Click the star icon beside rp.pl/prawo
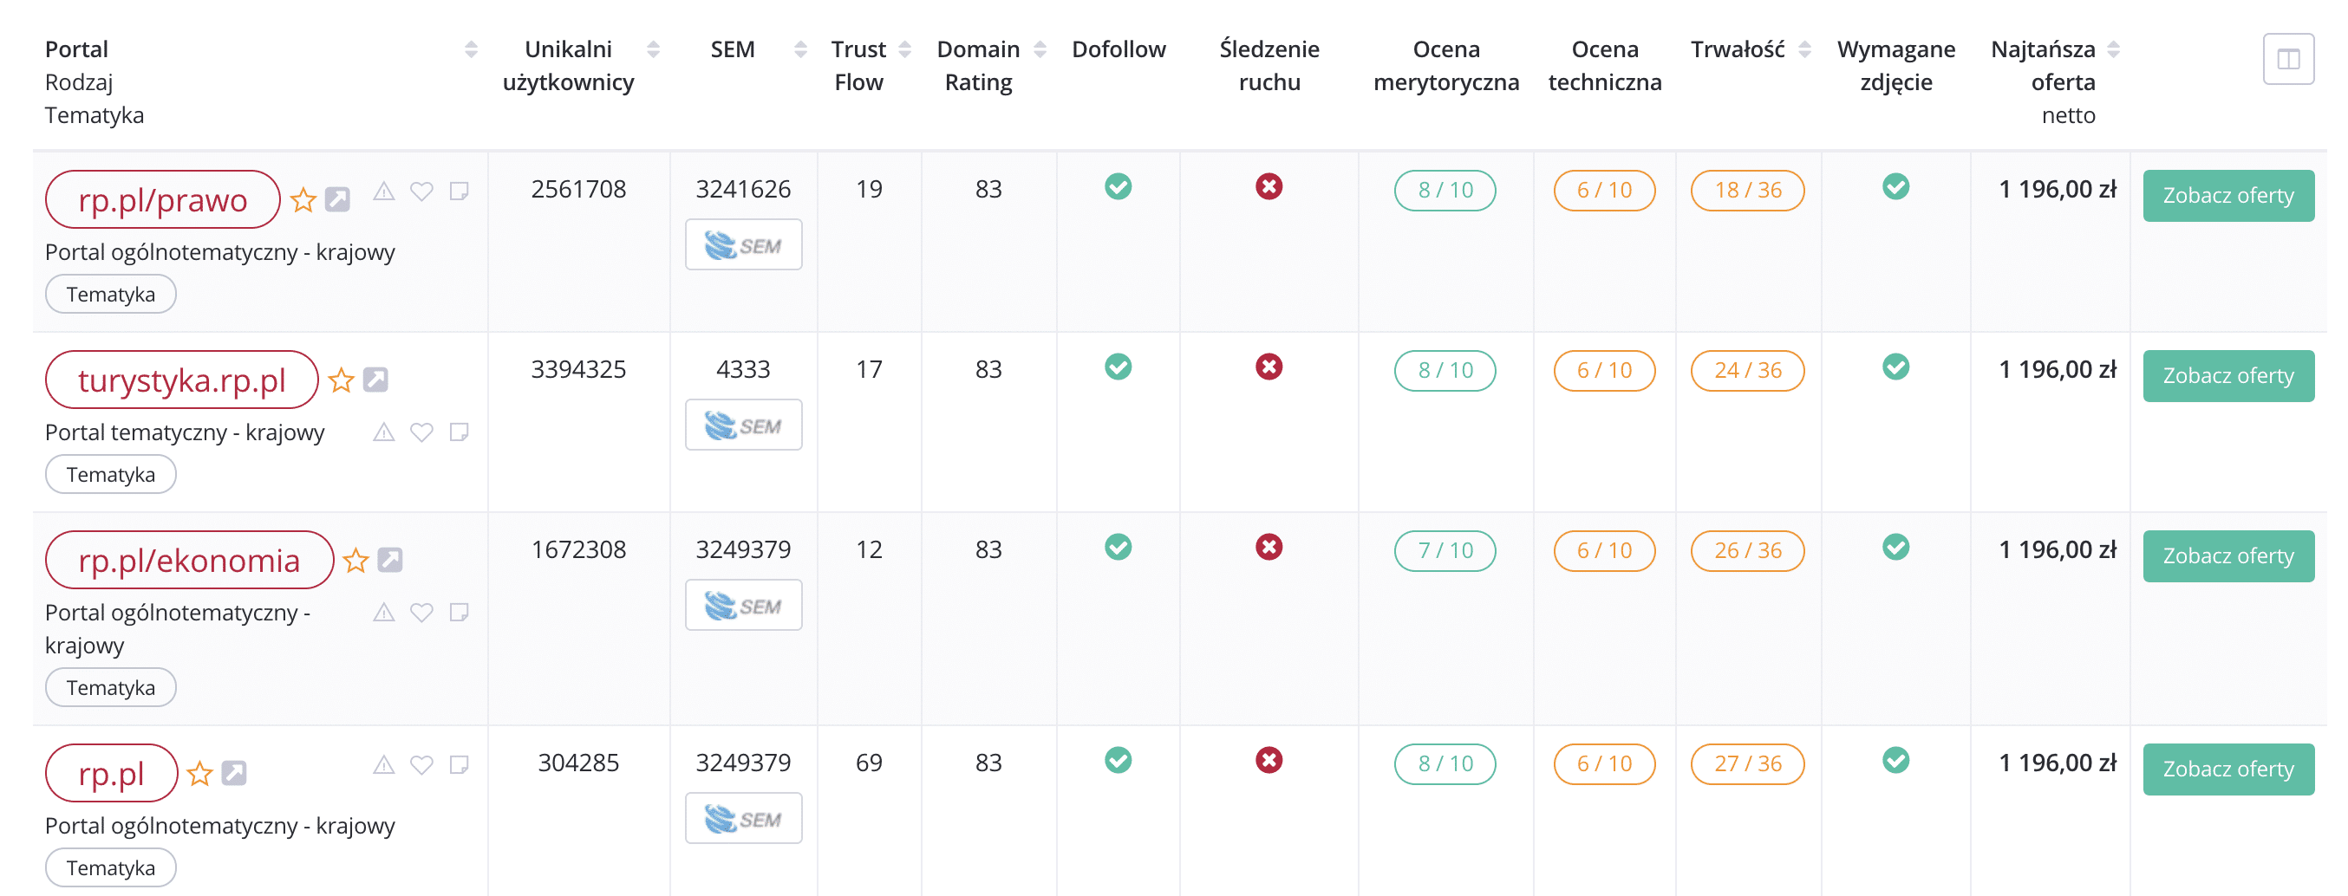The image size is (2348, 896). click(x=303, y=199)
